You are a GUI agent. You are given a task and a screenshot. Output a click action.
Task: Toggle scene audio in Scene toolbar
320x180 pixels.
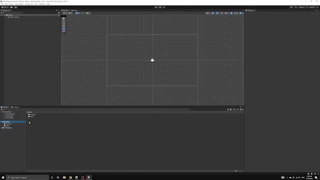point(221,13)
